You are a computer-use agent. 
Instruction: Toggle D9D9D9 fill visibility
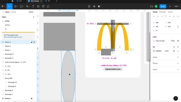tap(174, 51)
